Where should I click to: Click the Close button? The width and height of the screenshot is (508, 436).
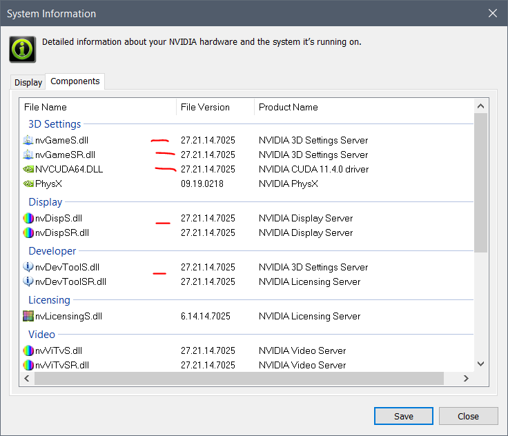click(x=468, y=416)
